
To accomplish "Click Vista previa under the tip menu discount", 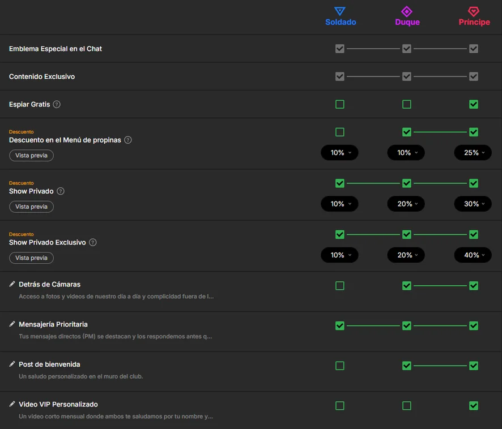I will pos(31,156).
